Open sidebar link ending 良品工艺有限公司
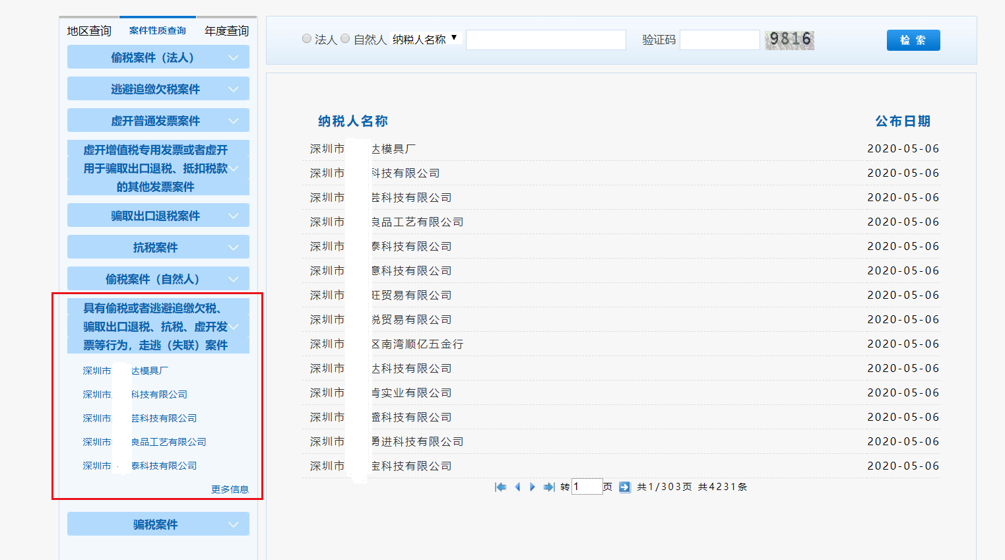 tap(145, 442)
